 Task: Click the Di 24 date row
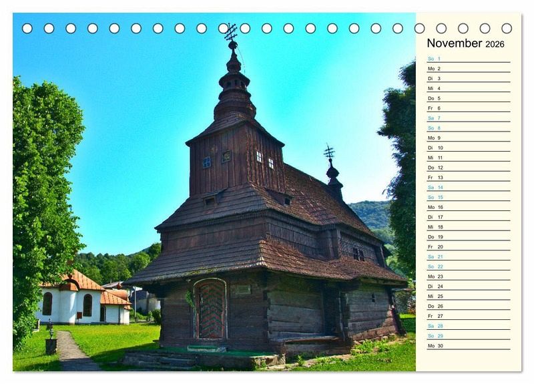[x=467, y=286]
